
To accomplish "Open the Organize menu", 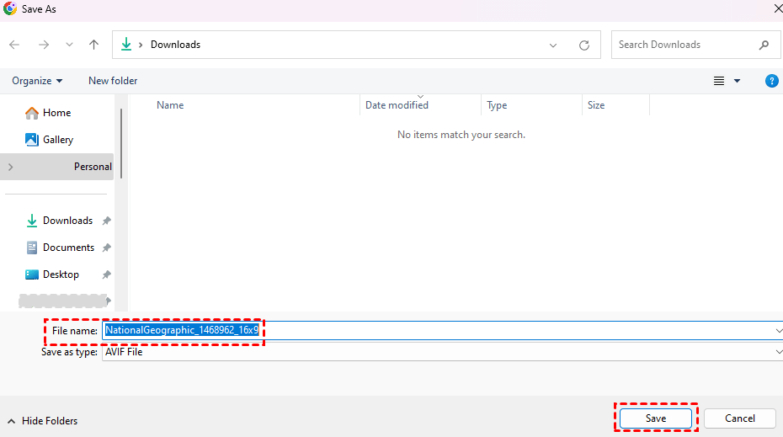I will pos(37,81).
